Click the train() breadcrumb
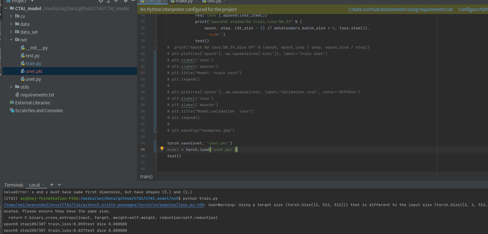The height and width of the screenshot is (234, 488). (146, 176)
